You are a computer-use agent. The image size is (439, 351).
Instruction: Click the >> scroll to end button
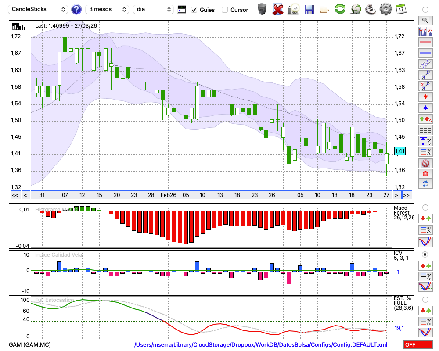pos(407,195)
